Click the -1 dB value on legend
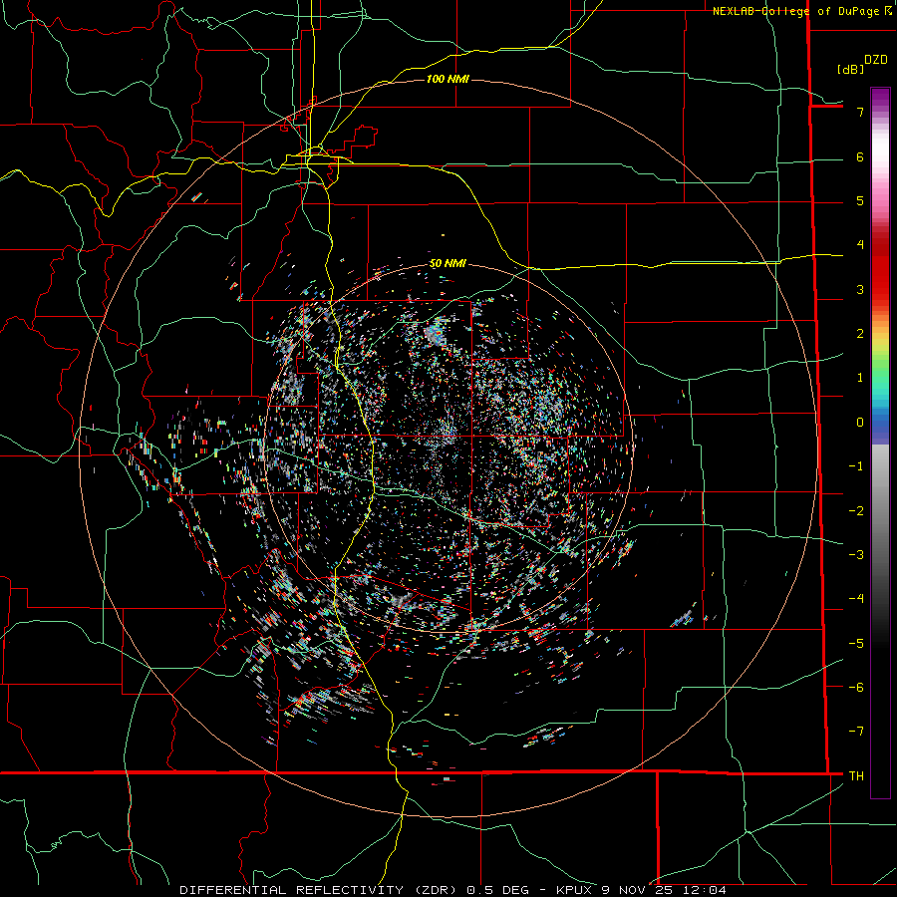 (x=856, y=466)
